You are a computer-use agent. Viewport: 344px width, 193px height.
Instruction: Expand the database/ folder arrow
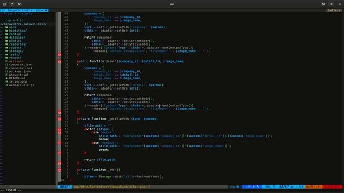pyautogui.click(x=1, y=38)
